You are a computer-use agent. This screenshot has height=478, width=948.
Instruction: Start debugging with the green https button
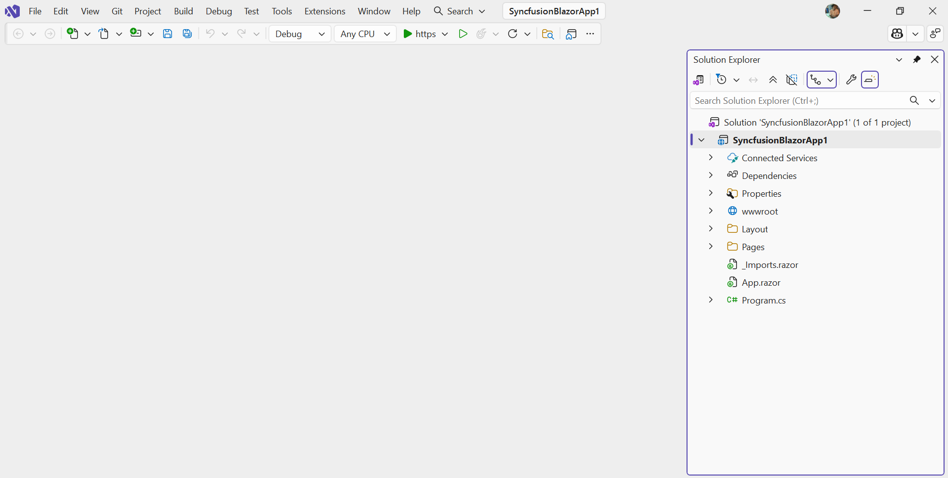[x=420, y=34]
